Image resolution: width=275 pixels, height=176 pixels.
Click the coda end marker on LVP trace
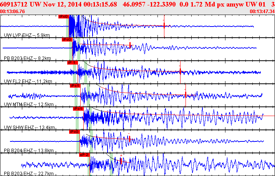(164, 26)
